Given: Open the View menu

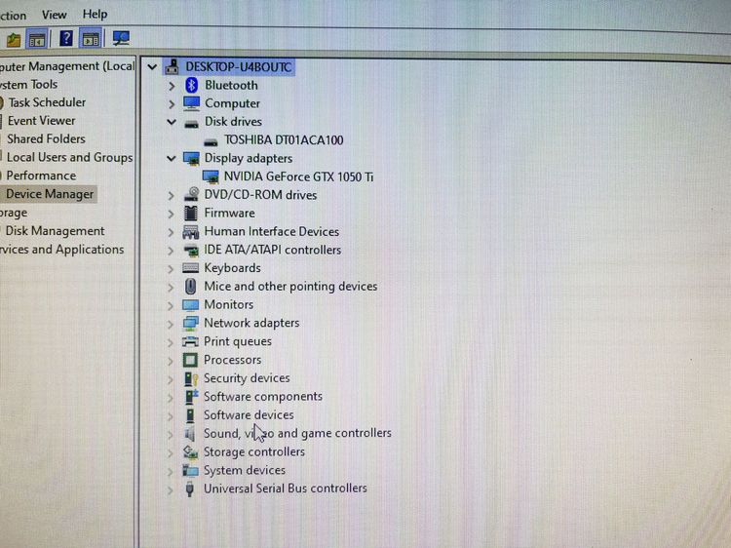Looking at the screenshot, I should pos(54,15).
